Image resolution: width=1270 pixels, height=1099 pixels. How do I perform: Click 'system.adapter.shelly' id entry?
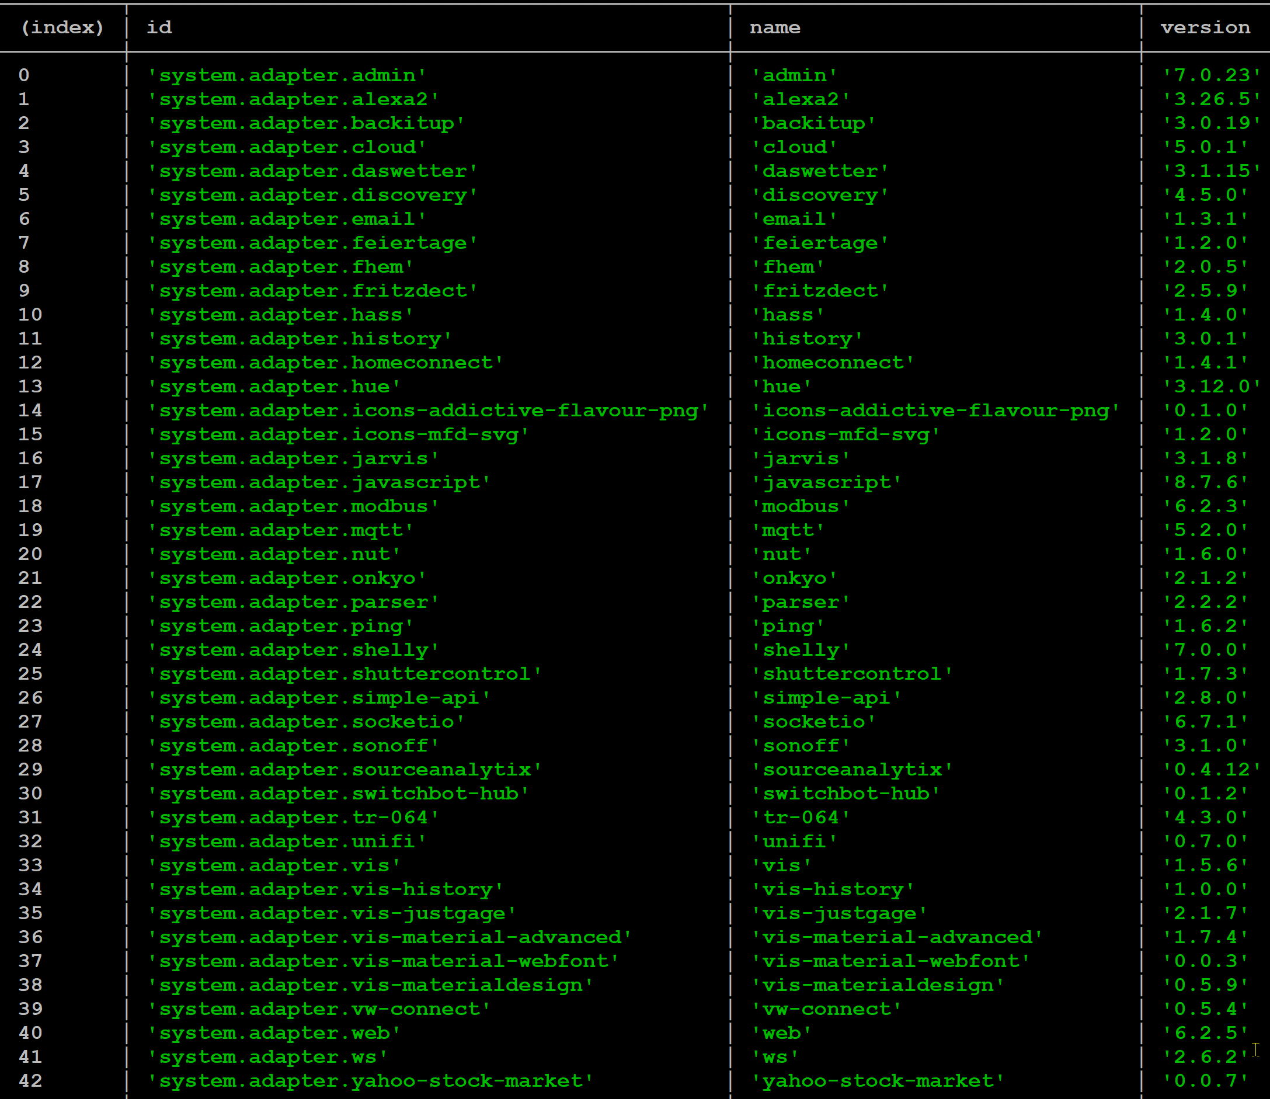(x=293, y=650)
